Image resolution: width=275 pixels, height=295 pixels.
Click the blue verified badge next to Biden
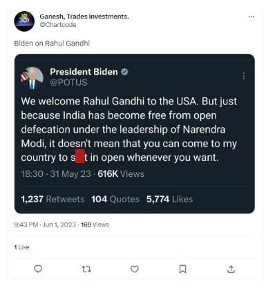coord(124,72)
